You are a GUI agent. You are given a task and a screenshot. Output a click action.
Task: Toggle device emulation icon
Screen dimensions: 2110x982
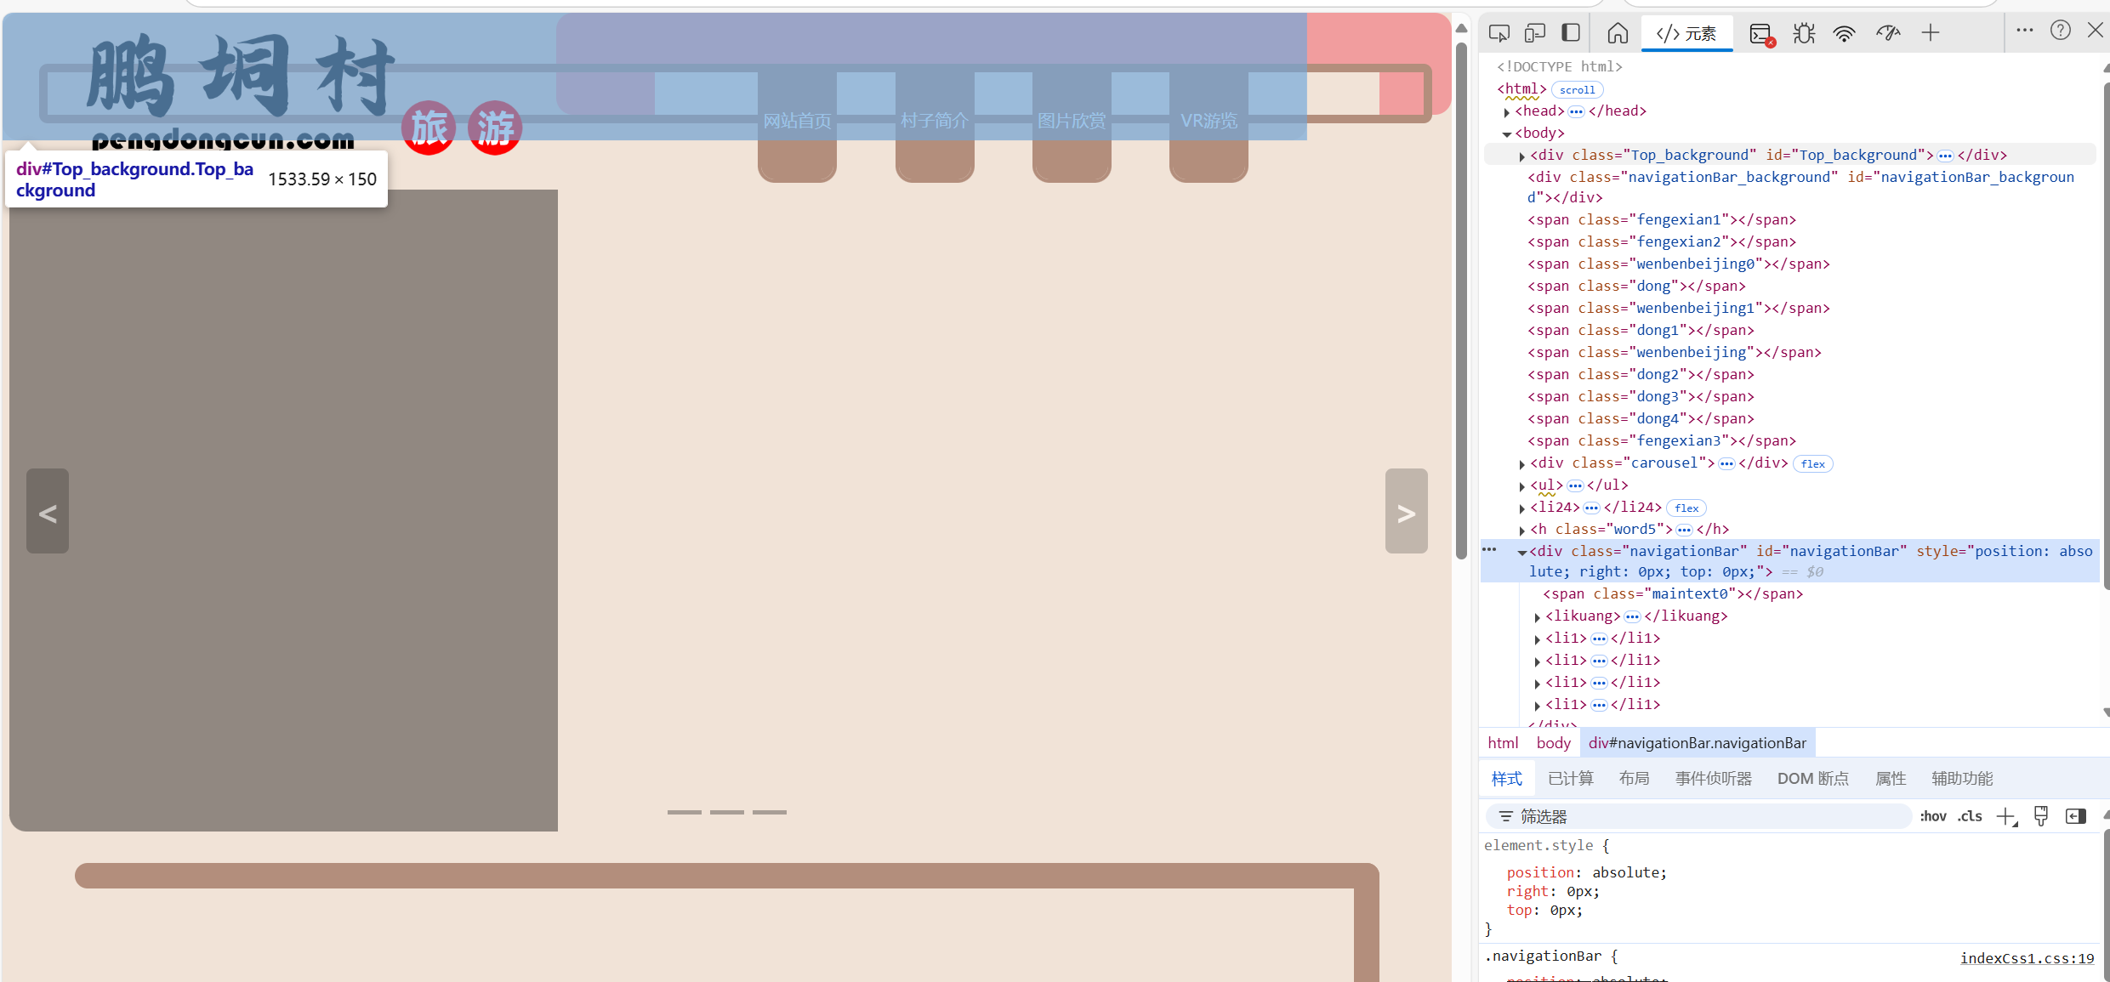[x=1534, y=33]
